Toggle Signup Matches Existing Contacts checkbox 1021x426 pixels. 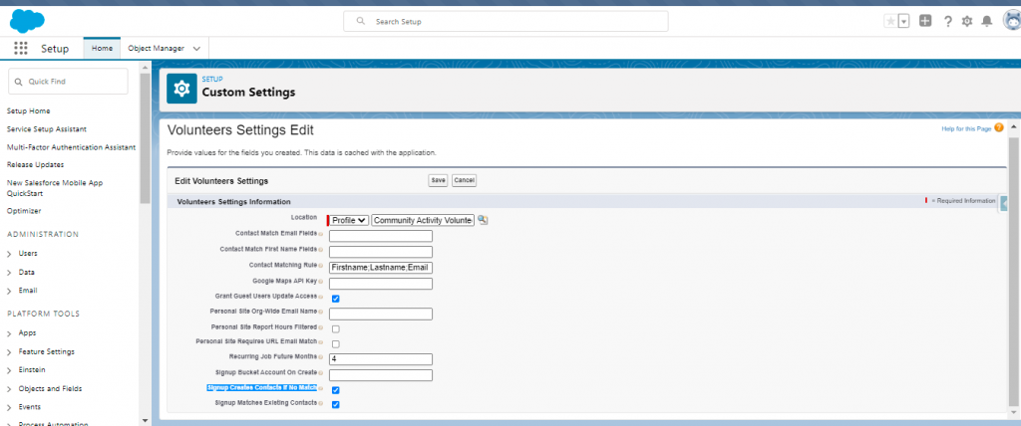coord(336,404)
